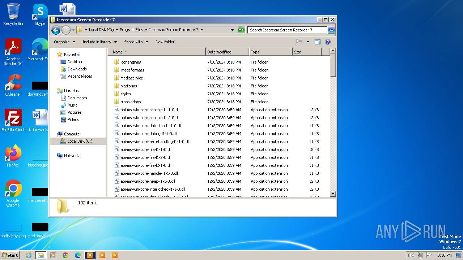Select api-ms-win-core-console-l1-1-0.dll file

pos(150,110)
